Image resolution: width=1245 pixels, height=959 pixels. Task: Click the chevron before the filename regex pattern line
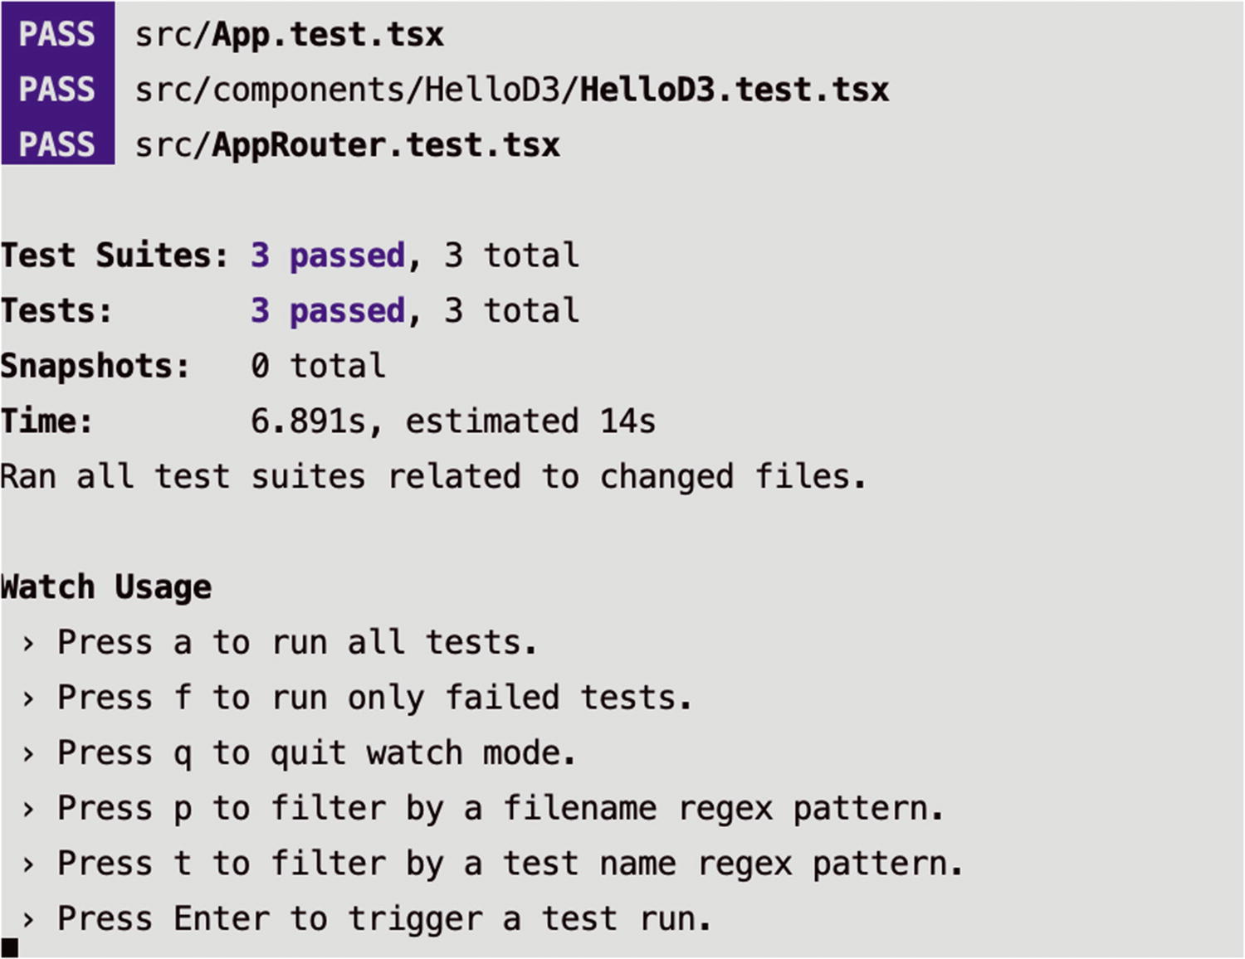click(29, 810)
